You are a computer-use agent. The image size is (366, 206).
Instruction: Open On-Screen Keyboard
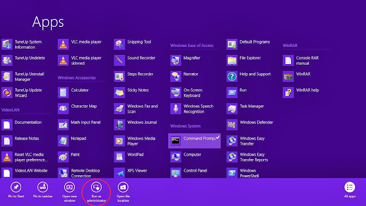tap(186, 93)
